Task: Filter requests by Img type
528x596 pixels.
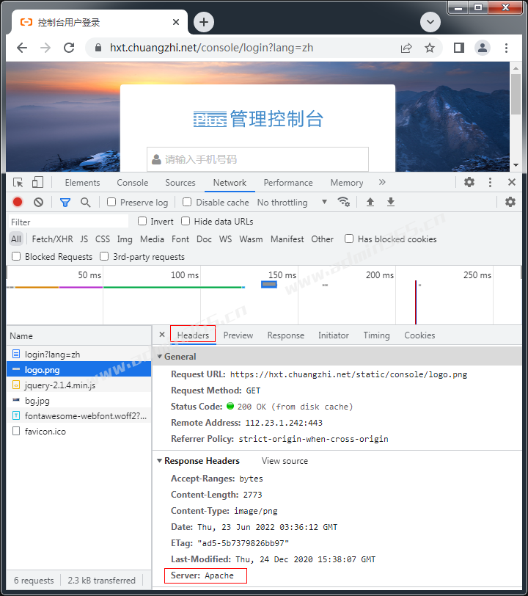Action: click(125, 239)
